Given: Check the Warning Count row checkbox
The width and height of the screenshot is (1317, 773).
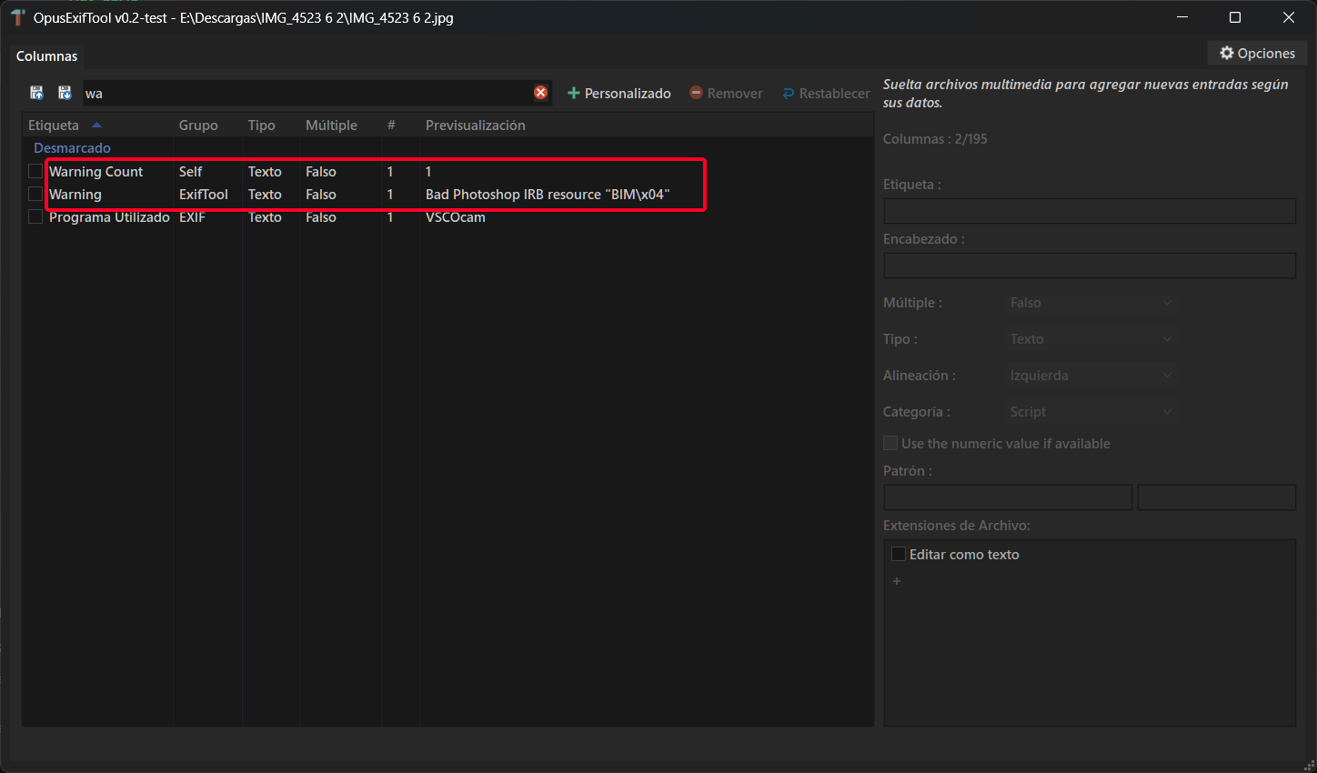Looking at the screenshot, I should click(x=35, y=171).
